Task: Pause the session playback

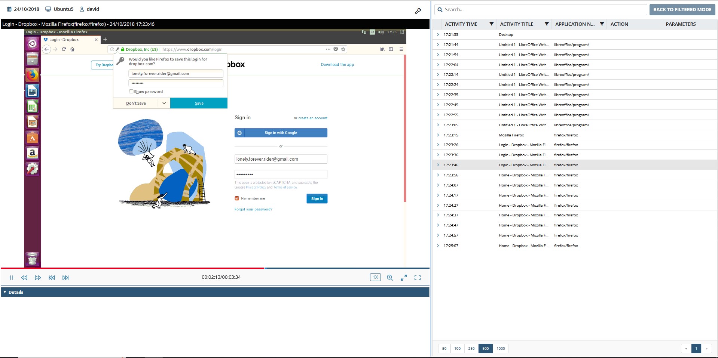Action: coord(12,278)
